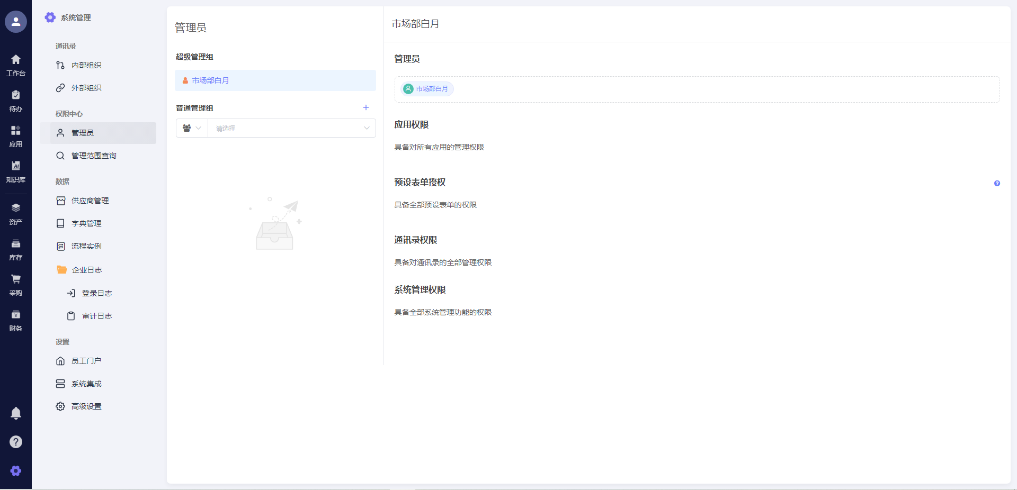Viewport: 1017px width, 490px height.
Task: Open the 知识库 knowledge base icon
Action: click(16, 166)
